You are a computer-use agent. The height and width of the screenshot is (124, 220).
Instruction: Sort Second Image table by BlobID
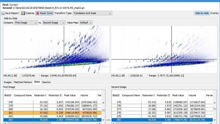pos(116,95)
